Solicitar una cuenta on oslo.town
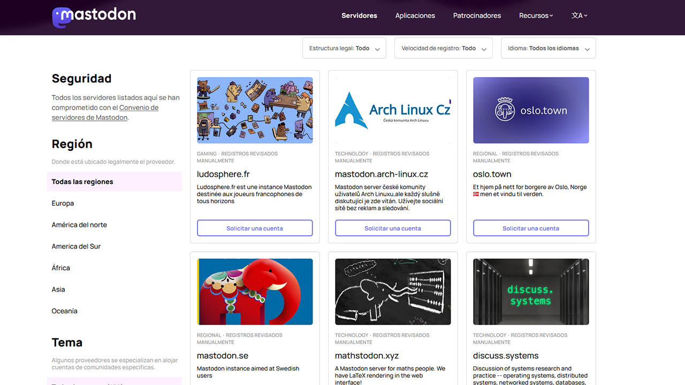This screenshot has width=685, height=385. 531,228
